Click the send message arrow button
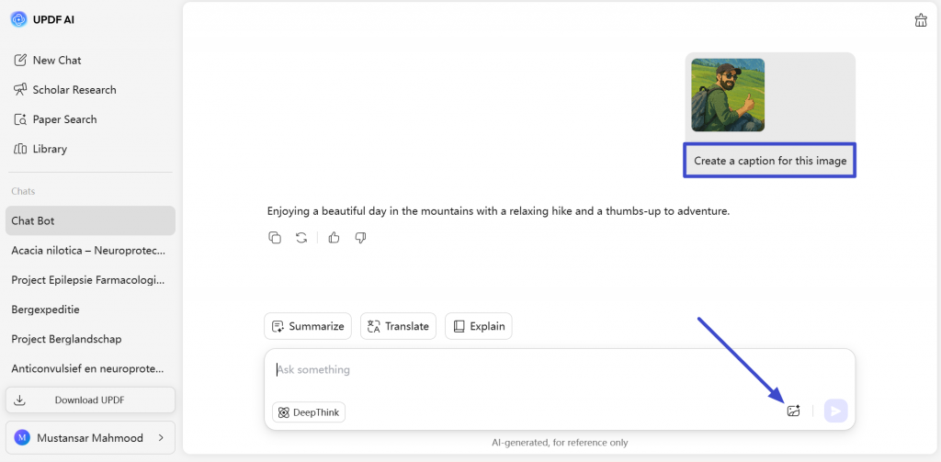This screenshot has height=462, width=941. pyautogui.click(x=836, y=411)
